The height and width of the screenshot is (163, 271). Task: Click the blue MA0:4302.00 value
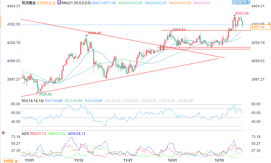point(156,3)
